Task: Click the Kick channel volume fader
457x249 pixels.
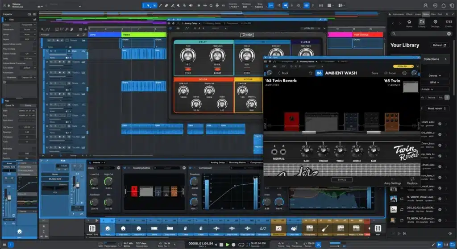Action: pyautogui.click(x=78, y=185)
